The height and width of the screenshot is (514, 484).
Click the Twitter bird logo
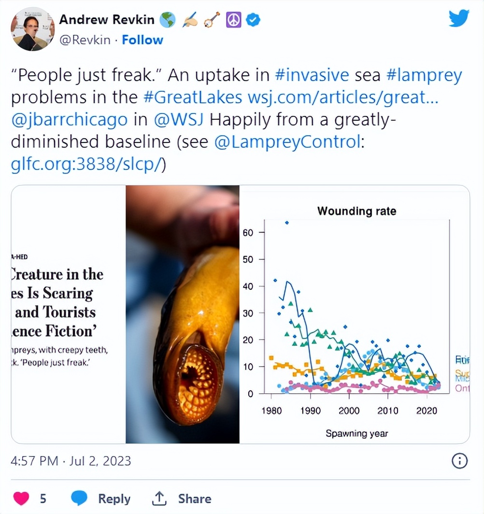[458, 18]
